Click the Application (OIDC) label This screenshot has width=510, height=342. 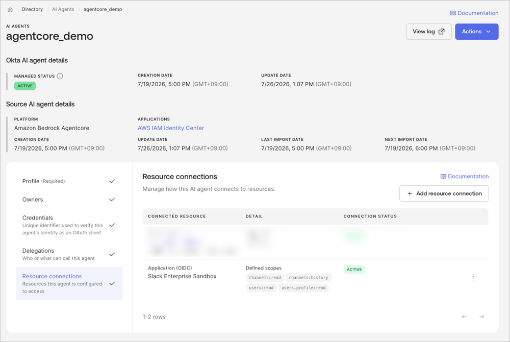point(170,268)
